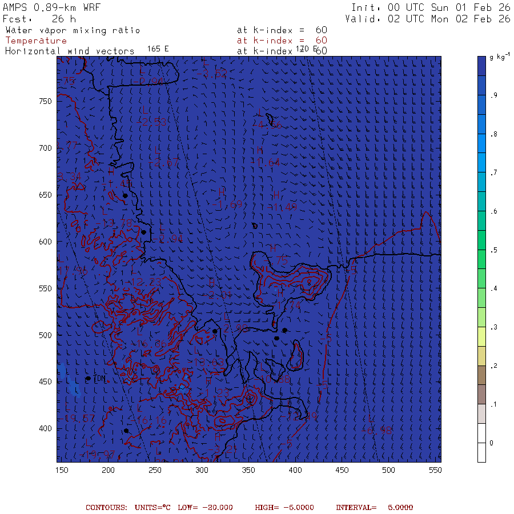The width and height of the screenshot is (514, 514).
Task: Click the ".1" colorbar tick label
Action: pyautogui.click(x=493, y=404)
